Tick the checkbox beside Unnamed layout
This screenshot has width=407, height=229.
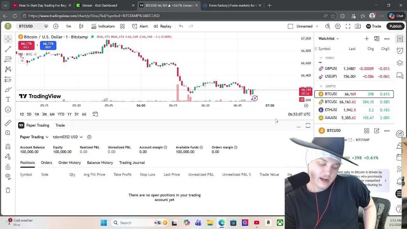pos(290,26)
